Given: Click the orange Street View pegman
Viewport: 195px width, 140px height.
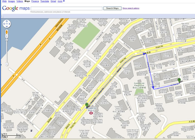Looking at the screenshot, I should pos(7,32).
